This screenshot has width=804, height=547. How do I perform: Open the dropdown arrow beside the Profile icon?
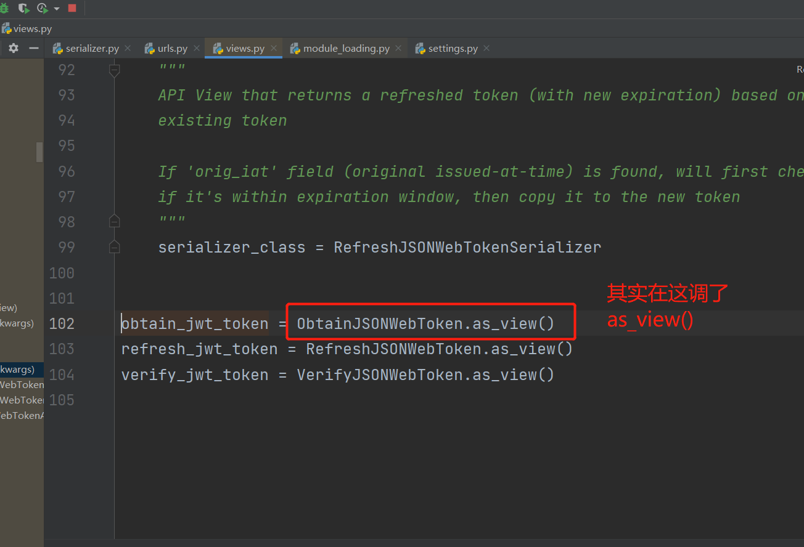coord(57,9)
